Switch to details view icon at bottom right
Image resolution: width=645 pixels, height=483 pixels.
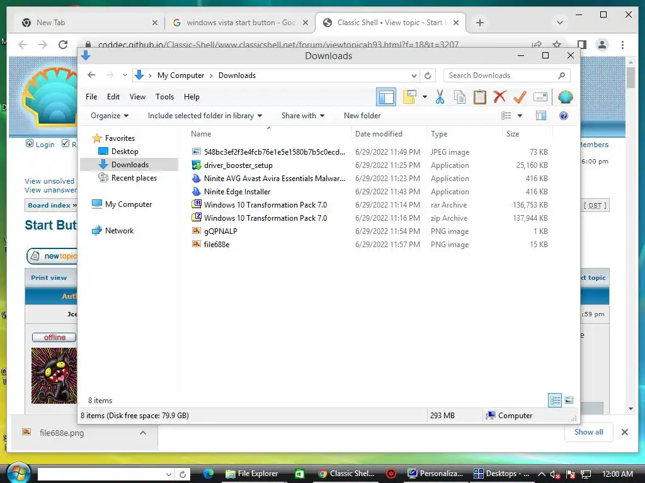tap(555, 400)
